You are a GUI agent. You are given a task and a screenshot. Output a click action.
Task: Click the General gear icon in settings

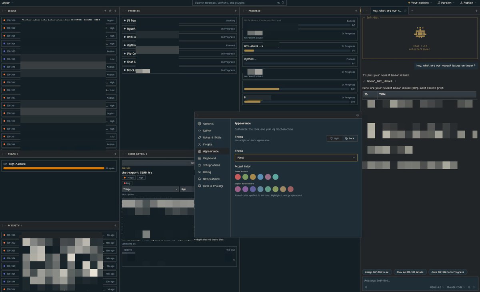tap(199, 124)
